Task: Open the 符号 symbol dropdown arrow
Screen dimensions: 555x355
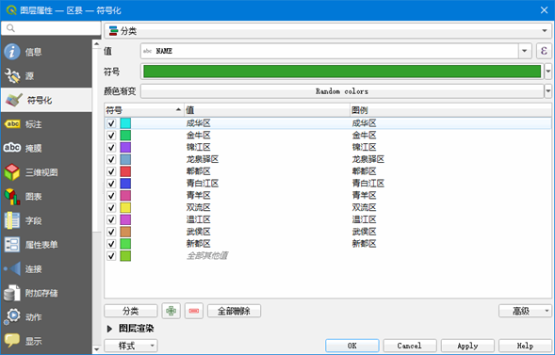Action: coord(547,72)
